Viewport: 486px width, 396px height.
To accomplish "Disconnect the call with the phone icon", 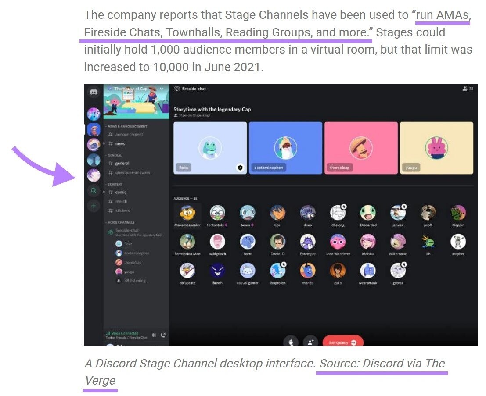I will pyautogui.click(x=163, y=335).
